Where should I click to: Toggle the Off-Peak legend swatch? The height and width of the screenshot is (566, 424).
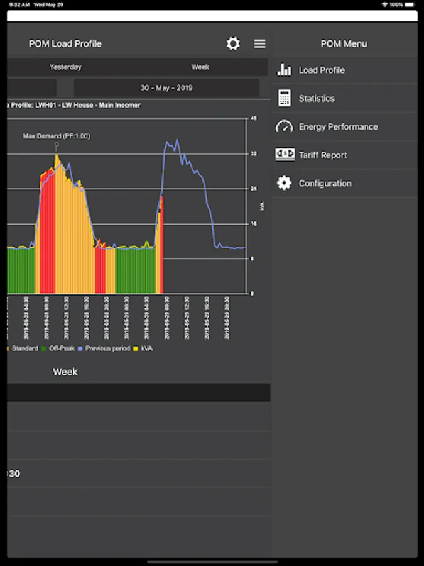tap(44, 348)
